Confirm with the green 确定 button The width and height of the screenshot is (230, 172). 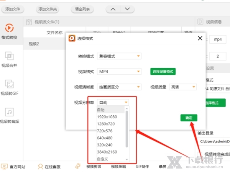click(x=189, y=118)
